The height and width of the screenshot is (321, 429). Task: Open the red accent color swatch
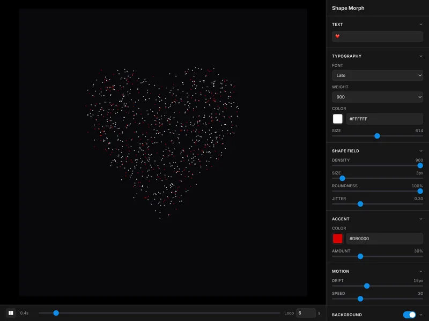(x=338, y=238)
